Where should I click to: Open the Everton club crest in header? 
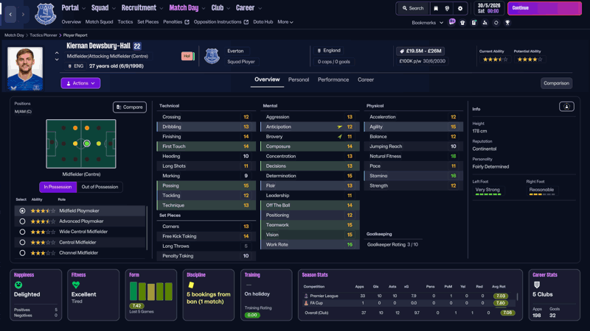tap(46, 14)
